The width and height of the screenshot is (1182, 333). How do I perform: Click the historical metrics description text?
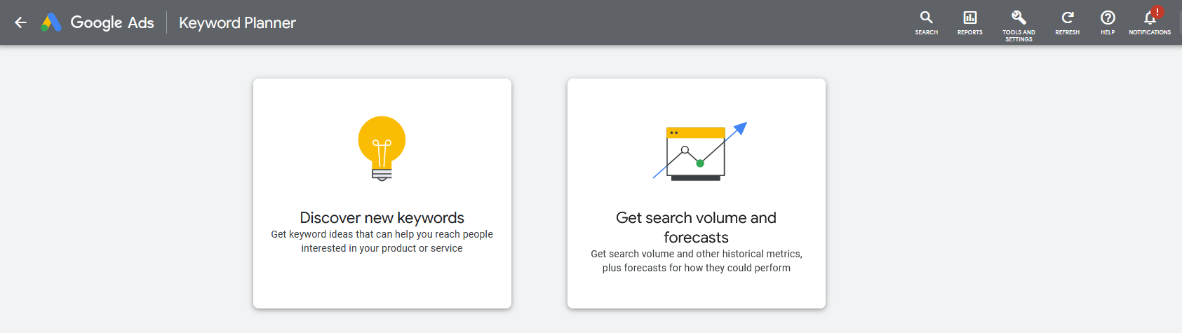(696, 261)
